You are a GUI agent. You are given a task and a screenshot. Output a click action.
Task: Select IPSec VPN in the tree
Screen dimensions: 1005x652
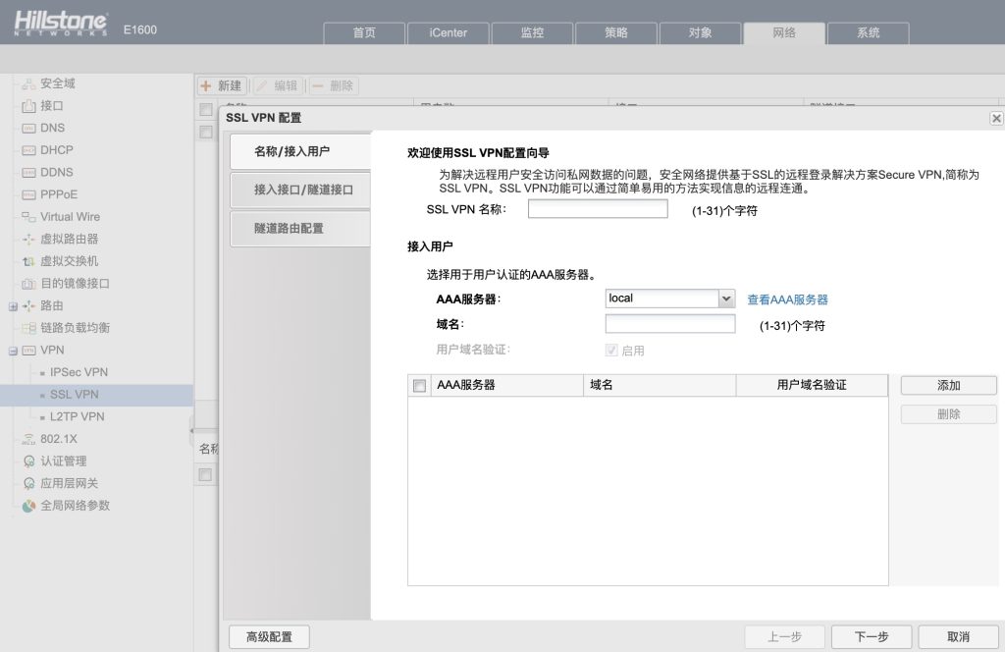pos(79,372)
